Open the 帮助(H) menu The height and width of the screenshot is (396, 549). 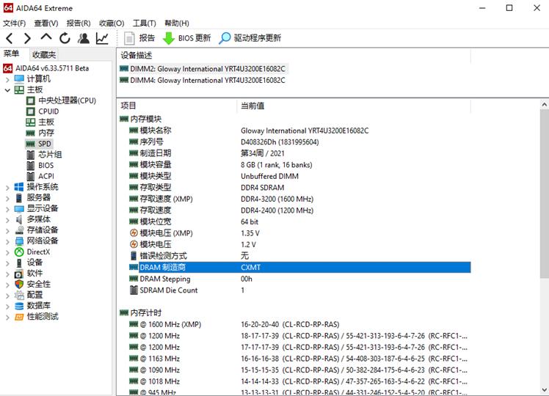[x=177, y=23]
